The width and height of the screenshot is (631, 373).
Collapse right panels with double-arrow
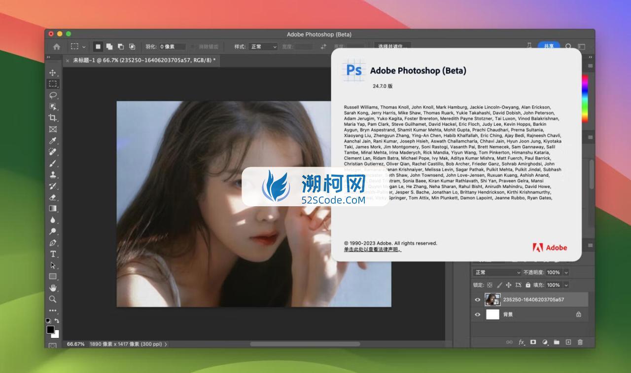[591, 57]
